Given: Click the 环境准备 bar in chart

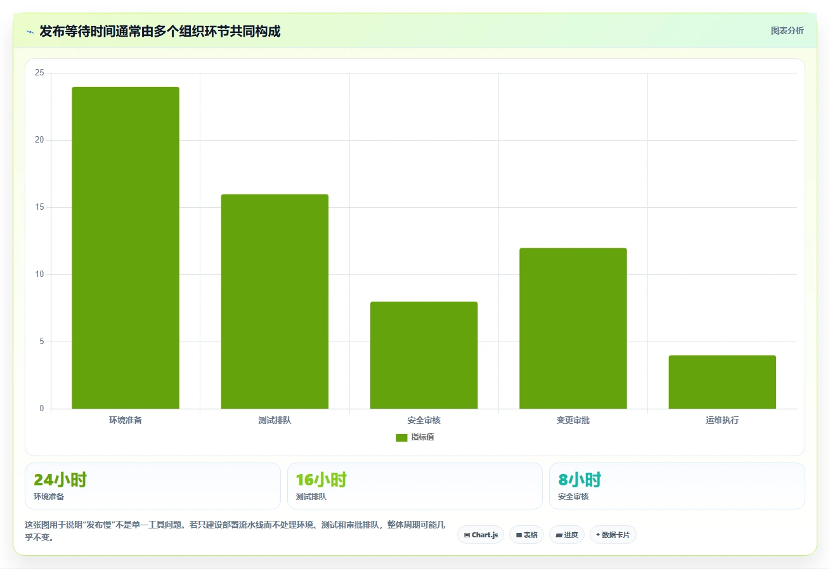Looking at the screenshot, I should (126, 248).
